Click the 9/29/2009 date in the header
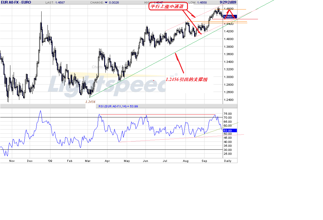Image resolution: width=323 pixels, height=220 pixels. pyautogui.click(x=228, y=2)
